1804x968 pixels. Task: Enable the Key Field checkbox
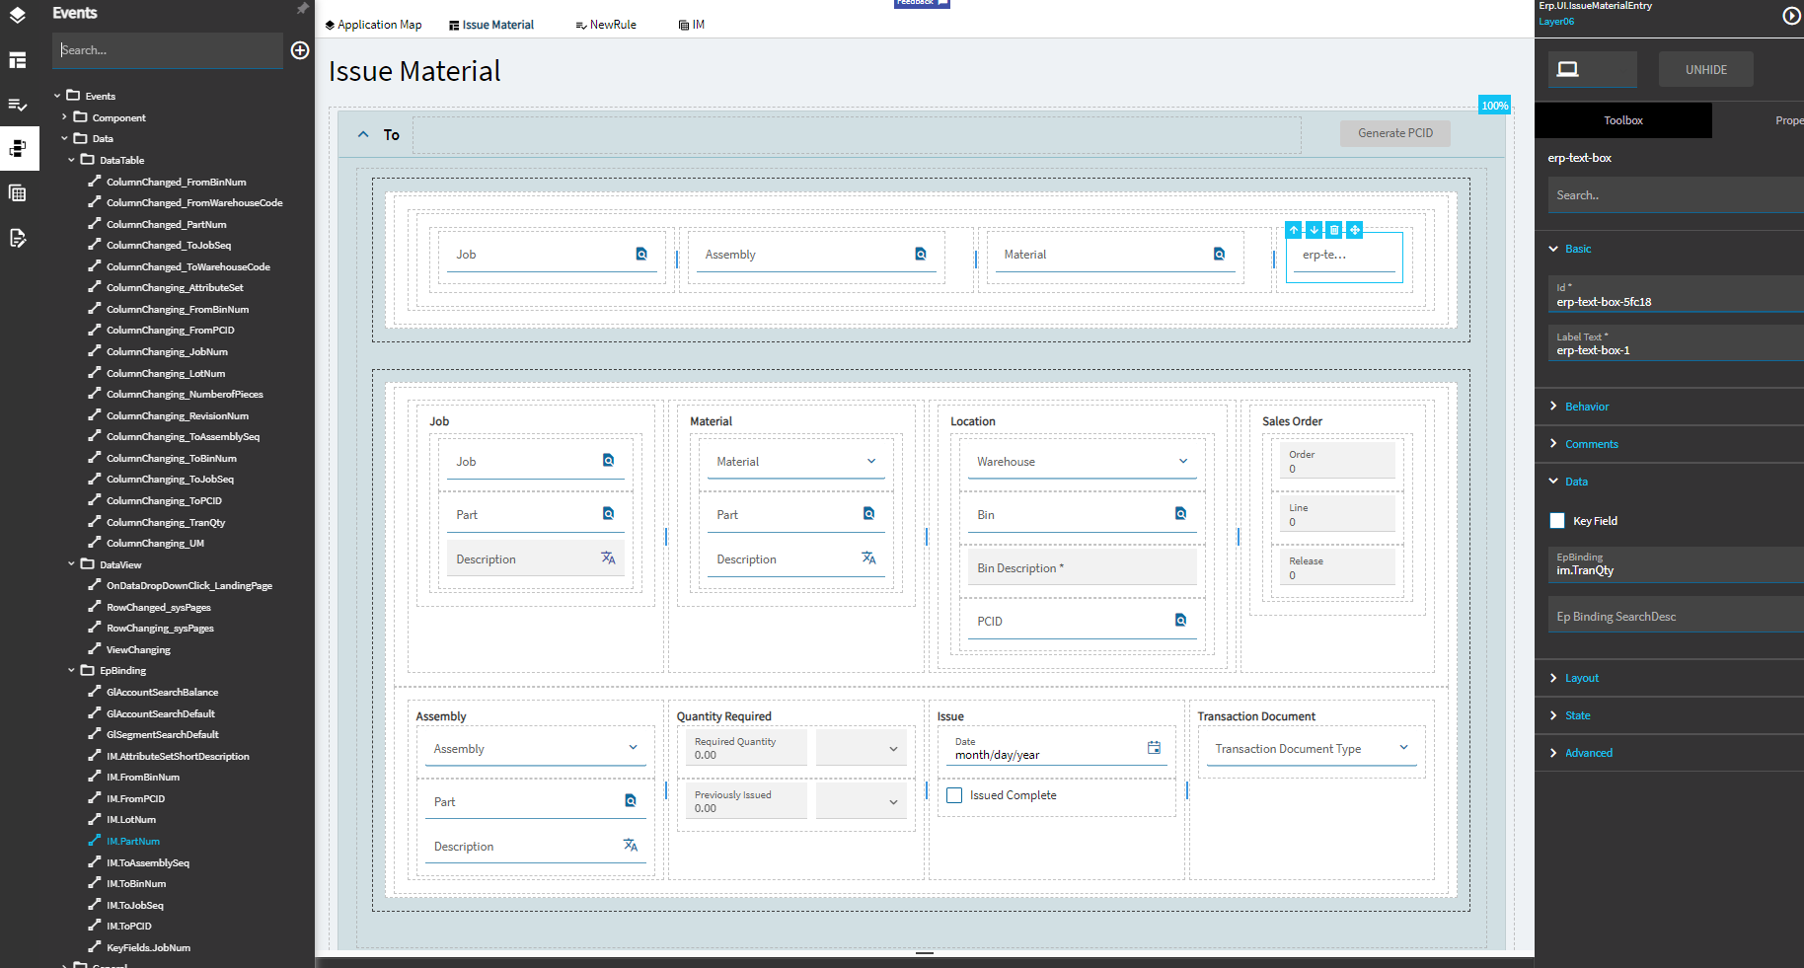point(1557,521)
